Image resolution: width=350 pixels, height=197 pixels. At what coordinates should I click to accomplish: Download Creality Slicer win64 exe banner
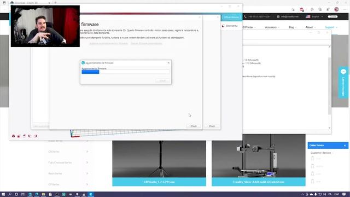[258, 182]
